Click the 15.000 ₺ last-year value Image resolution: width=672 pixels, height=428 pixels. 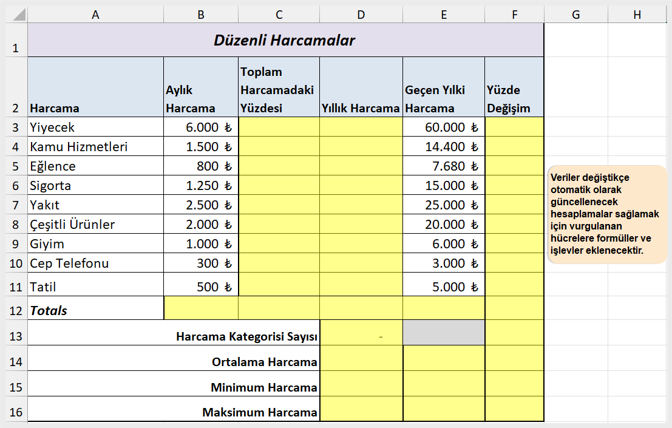[444, 185]
